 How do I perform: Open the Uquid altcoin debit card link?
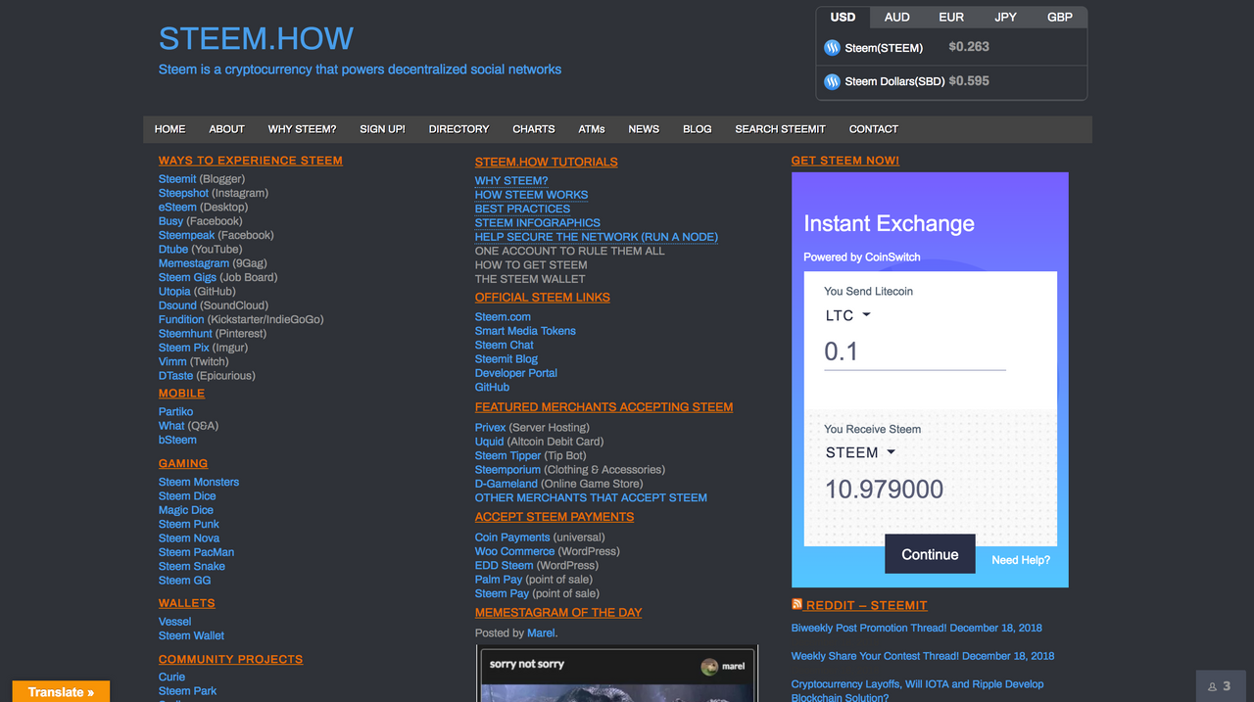(489, 442)
